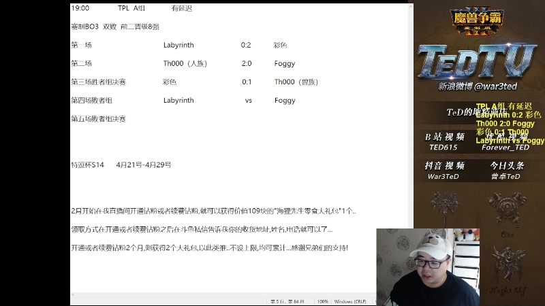Viewport: 545px width, 306px height.
Task: Click '有延迟' in the first line
Action: tap(181, 8)
